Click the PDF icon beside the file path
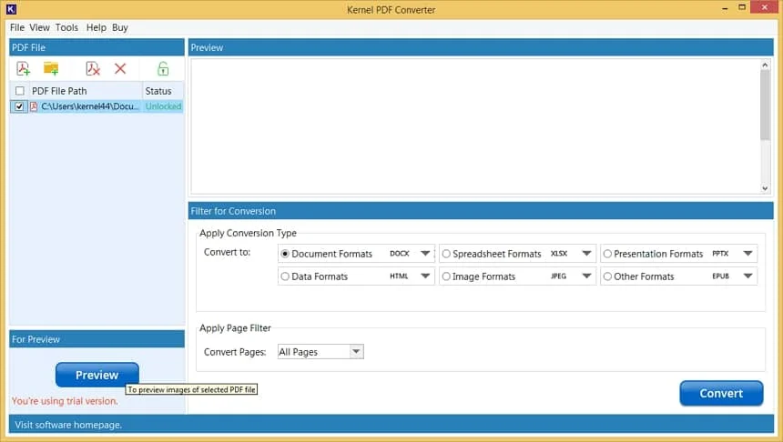783x442 pixels. pos(34,106)
